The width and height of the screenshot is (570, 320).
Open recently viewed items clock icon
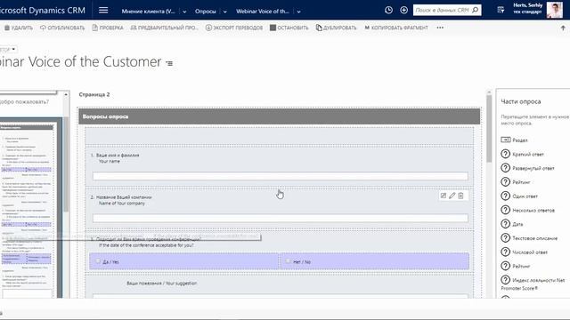point(388,10)
